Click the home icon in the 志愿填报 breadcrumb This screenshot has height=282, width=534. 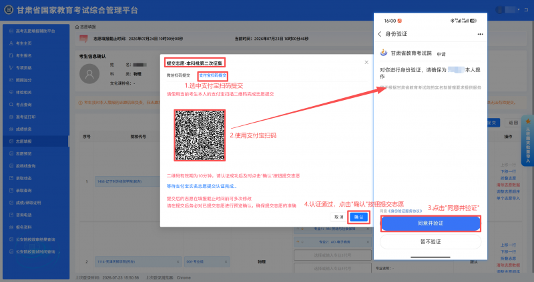pos(77,27)
